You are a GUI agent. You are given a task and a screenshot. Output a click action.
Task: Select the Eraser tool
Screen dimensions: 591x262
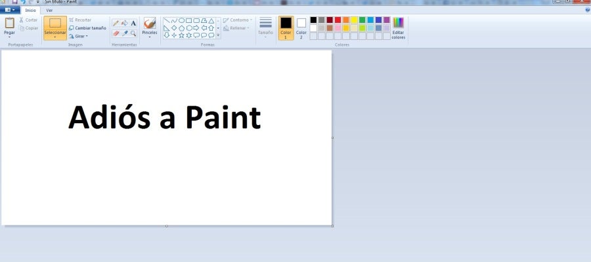[116, 33]
